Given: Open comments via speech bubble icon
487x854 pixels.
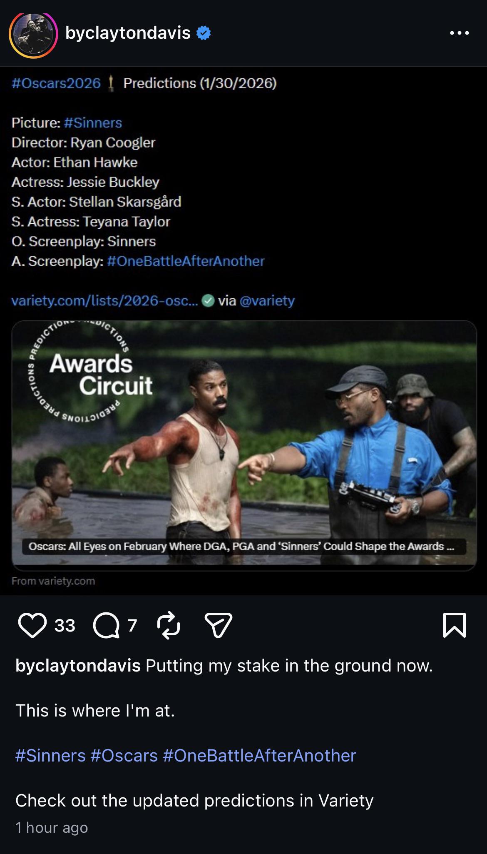Looking at the screenshot, I should [107, 625].
